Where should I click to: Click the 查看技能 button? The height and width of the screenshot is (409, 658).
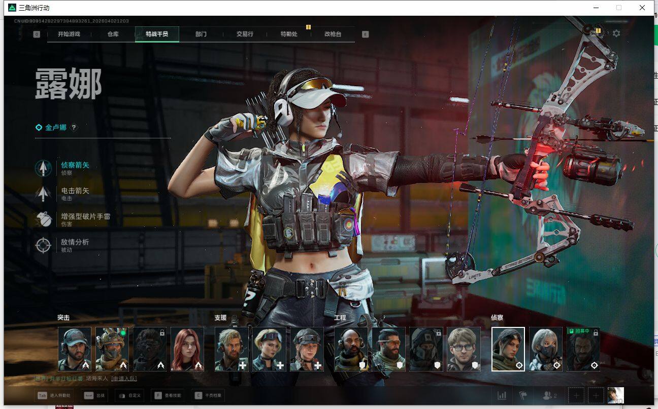(x=168, y=395)
